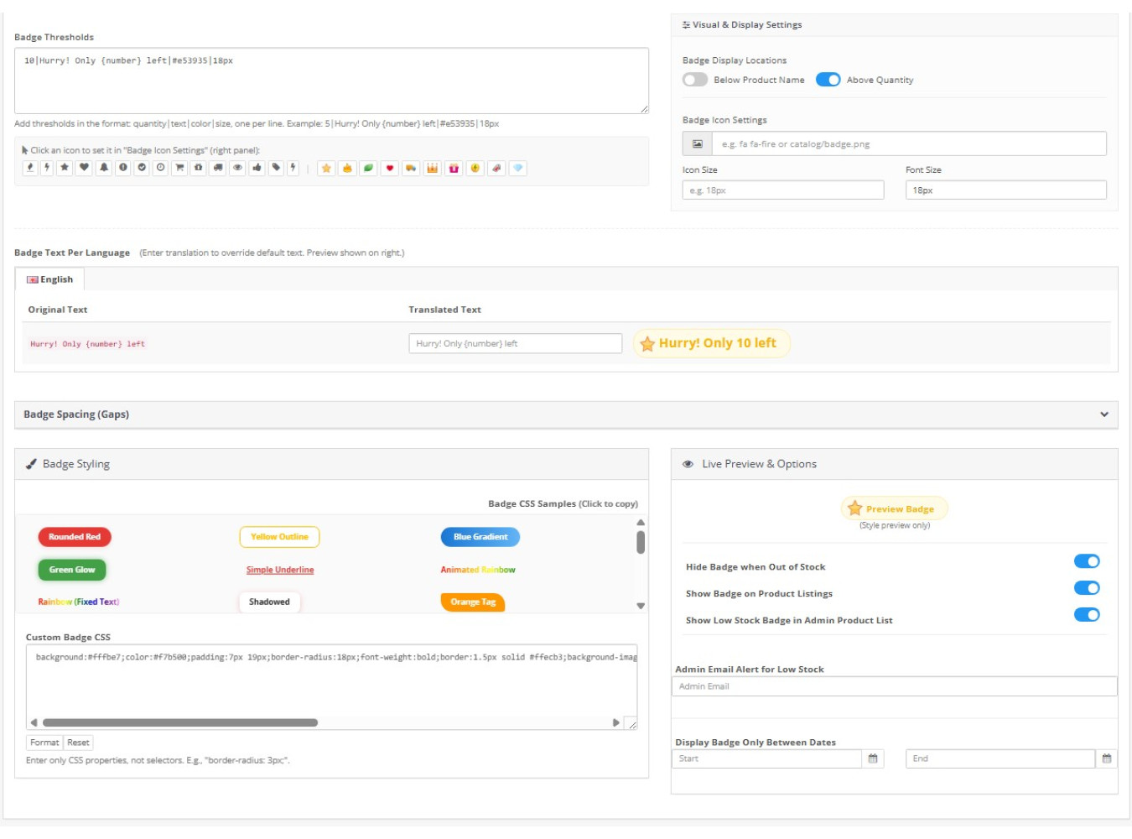Toggle Hide Badge when Out of Stock
Viewport: 1132px width, 839px height.
(1087, 562)
